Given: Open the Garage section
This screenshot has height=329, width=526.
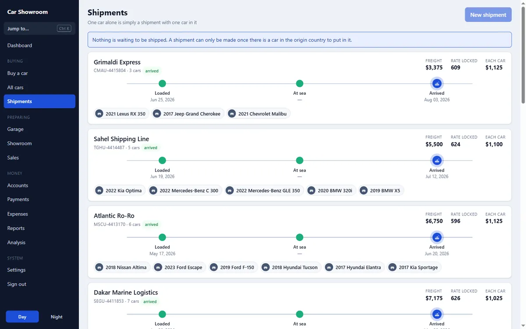Looking at the screenshot, I should [39, 129].
